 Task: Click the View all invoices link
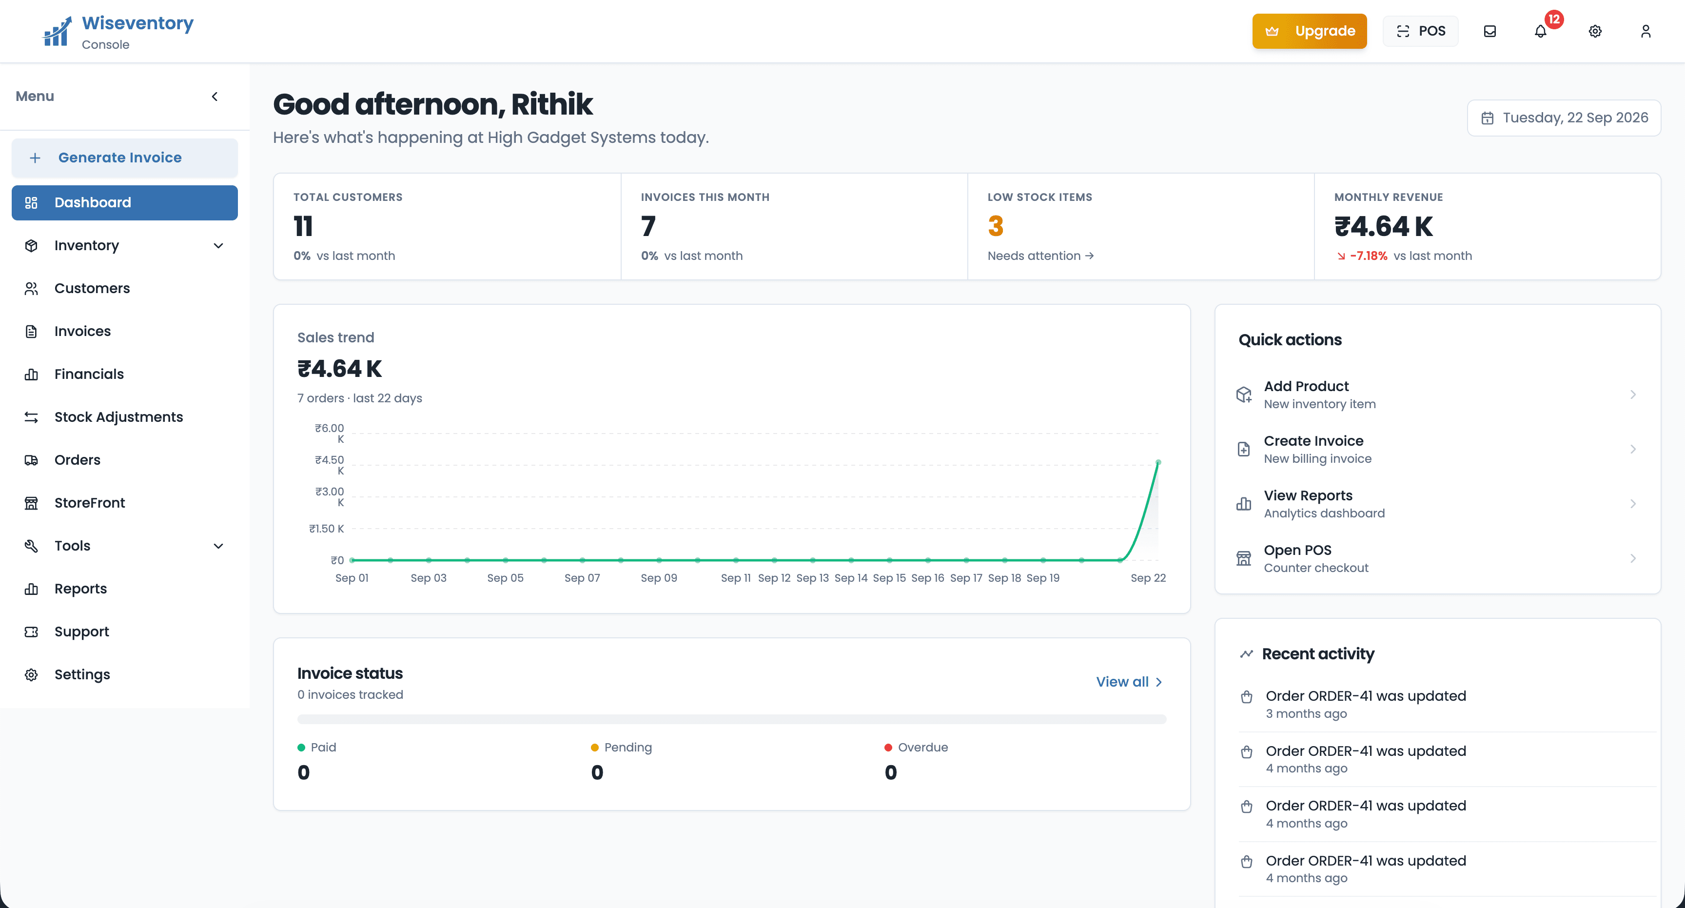[x=1130, y=682]
